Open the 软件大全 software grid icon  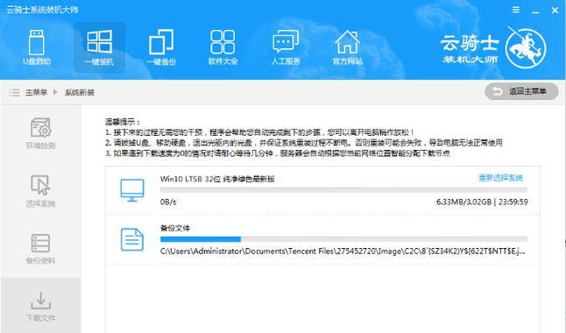click(223, 42)
